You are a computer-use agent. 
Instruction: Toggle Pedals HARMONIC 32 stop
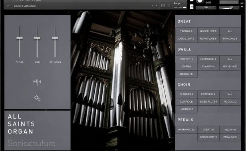186,130
